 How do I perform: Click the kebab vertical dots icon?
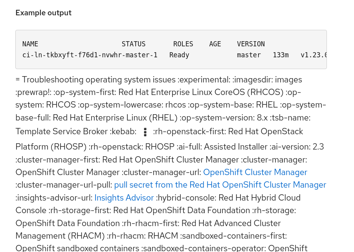[x=145, y=132]
